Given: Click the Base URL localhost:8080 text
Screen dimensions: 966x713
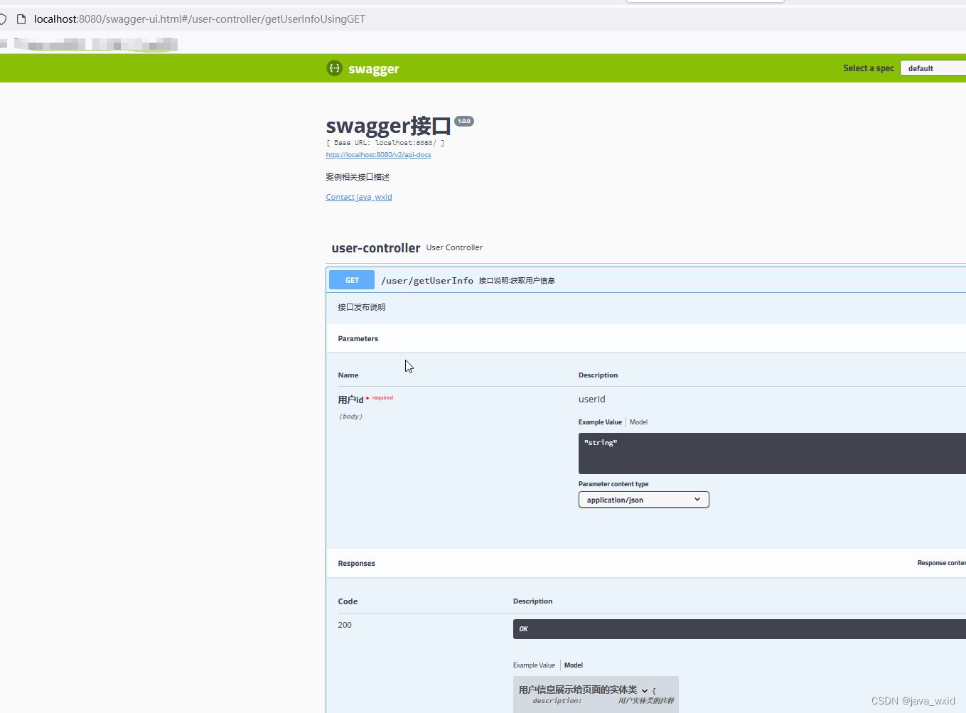Looking at the screenshot, I should tap(385, 143).
